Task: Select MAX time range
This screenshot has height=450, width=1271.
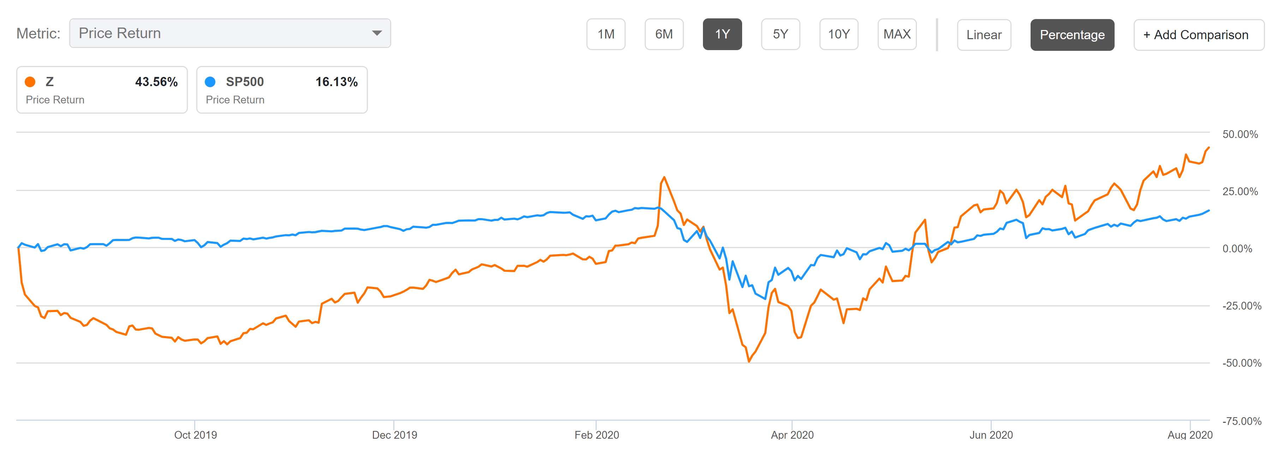Action: tap(897, 34)
